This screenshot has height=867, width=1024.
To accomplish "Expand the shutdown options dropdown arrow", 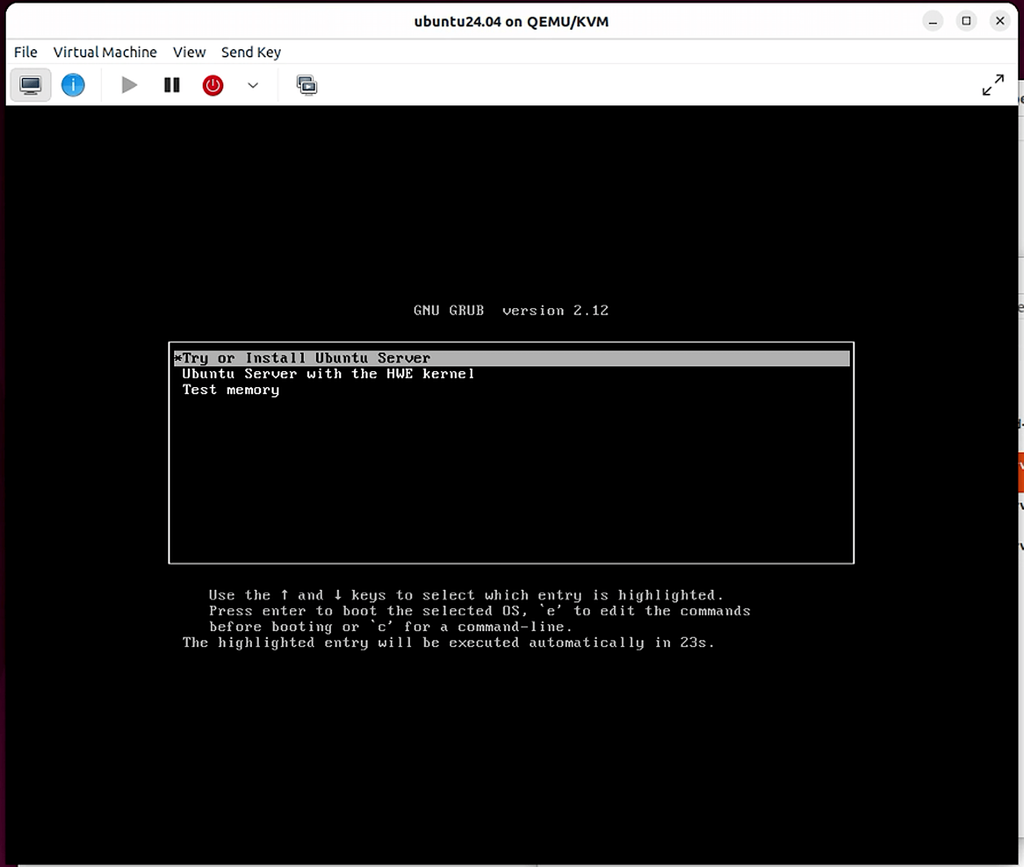I will click(x=253, y=85).
